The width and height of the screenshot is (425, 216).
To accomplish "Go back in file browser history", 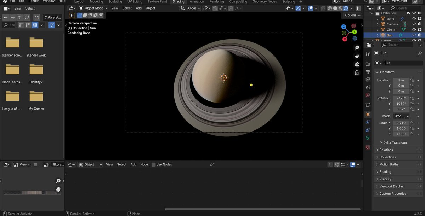I will (6, 17).
